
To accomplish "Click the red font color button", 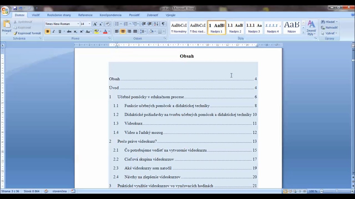I will pyautogui.click(x=105, y=32).
